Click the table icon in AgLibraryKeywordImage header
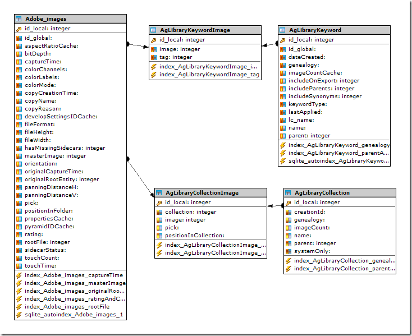Viewport: 412px width, 336px height. [153, 30]
